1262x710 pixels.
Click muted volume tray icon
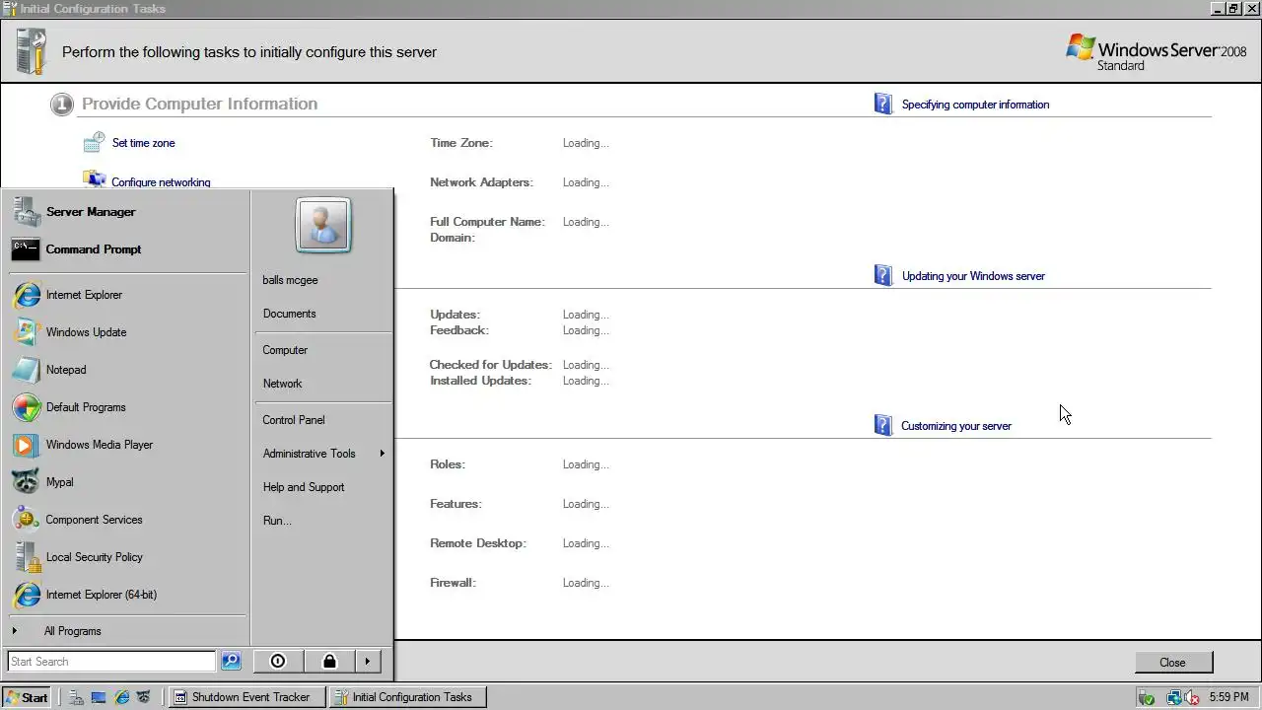(x=1192, y=697)
